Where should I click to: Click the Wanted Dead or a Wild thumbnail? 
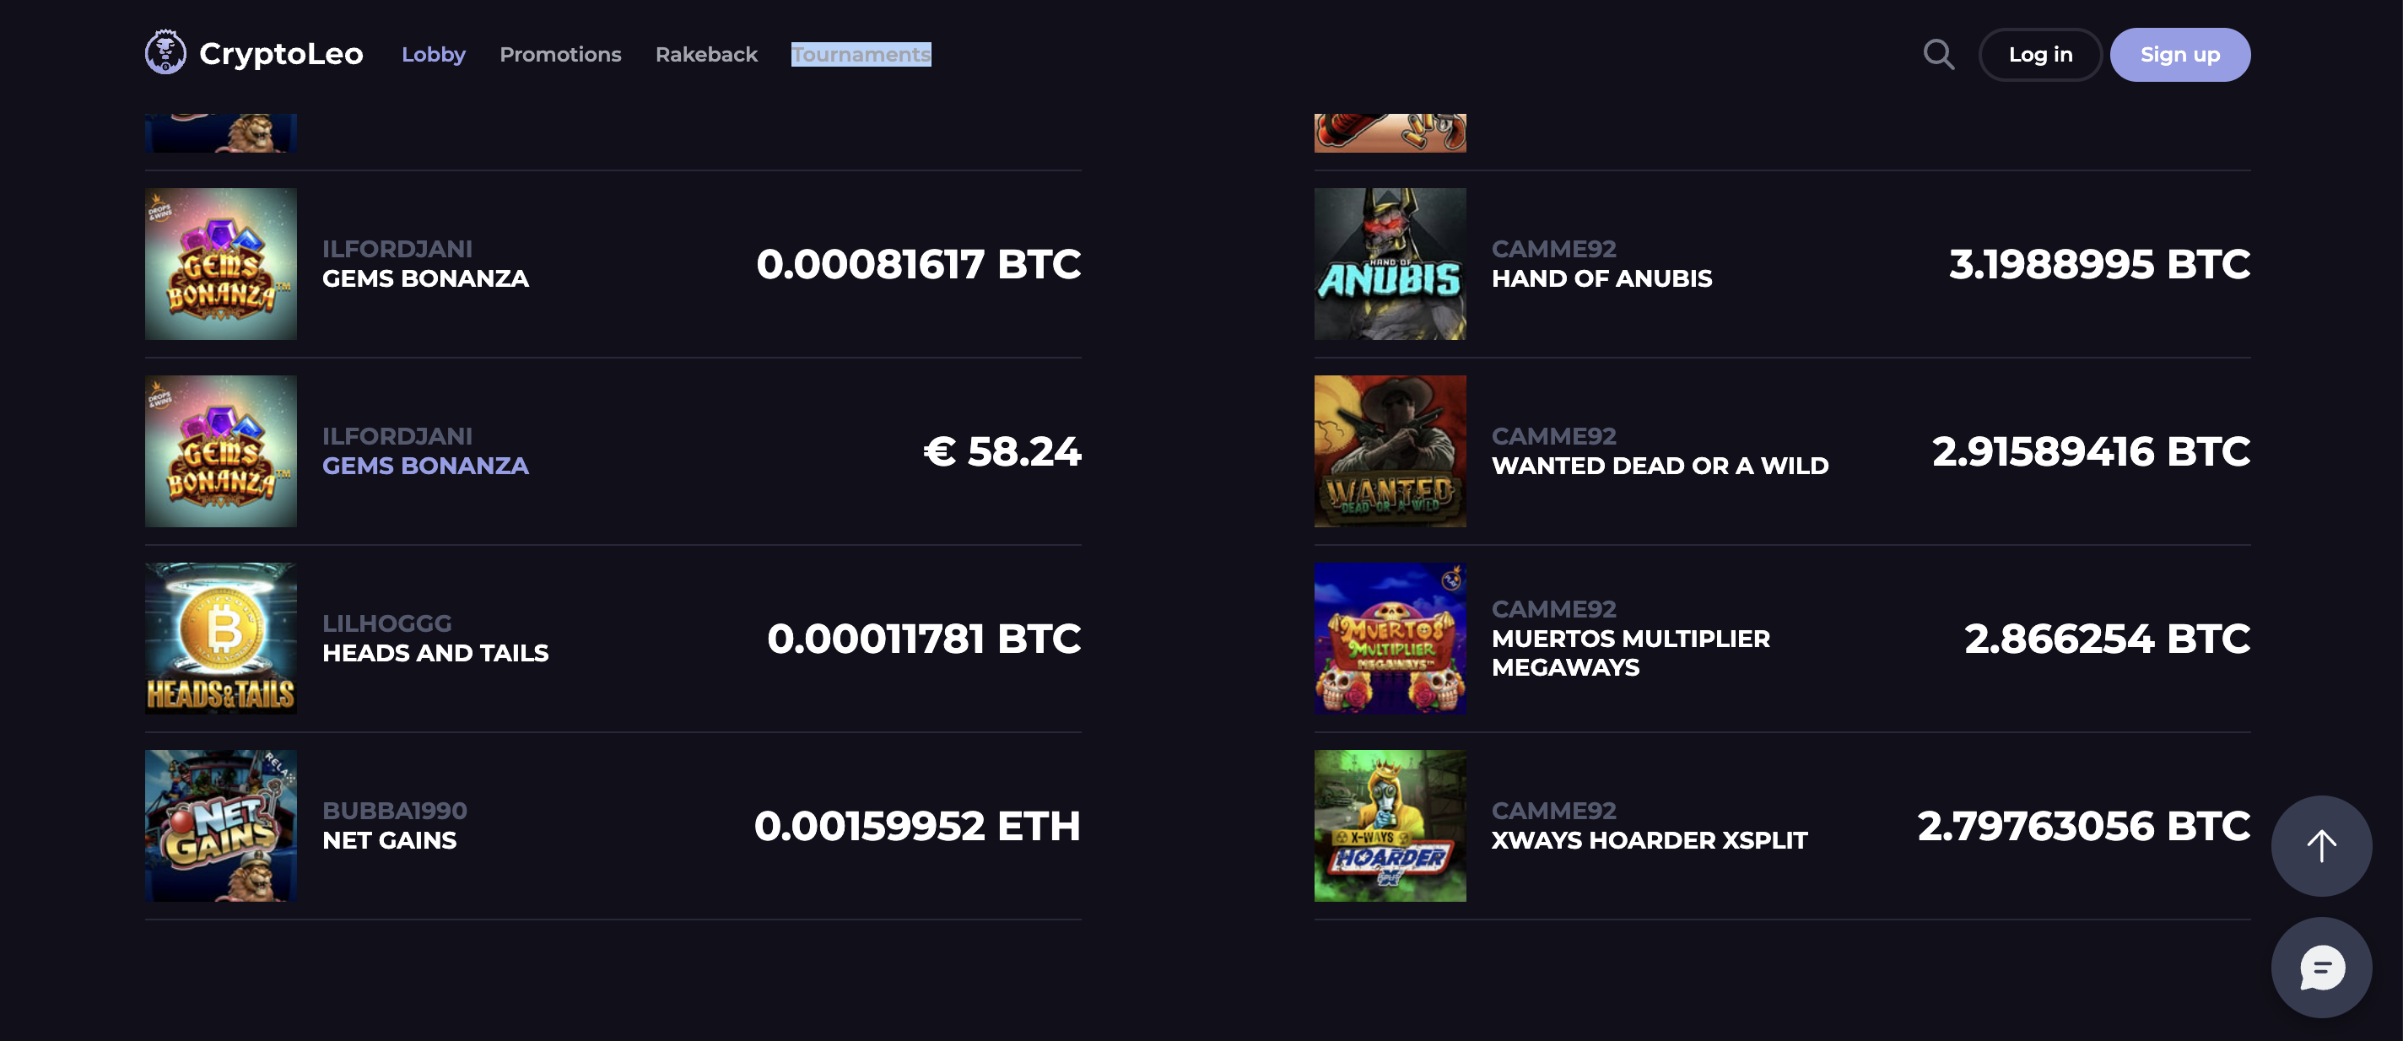tap(1390, 451)
